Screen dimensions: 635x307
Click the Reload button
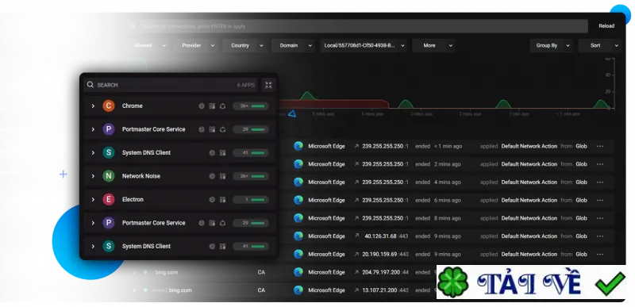606,26
